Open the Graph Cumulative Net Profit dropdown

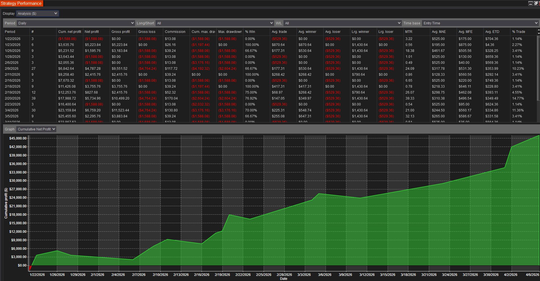pos(36,129)
